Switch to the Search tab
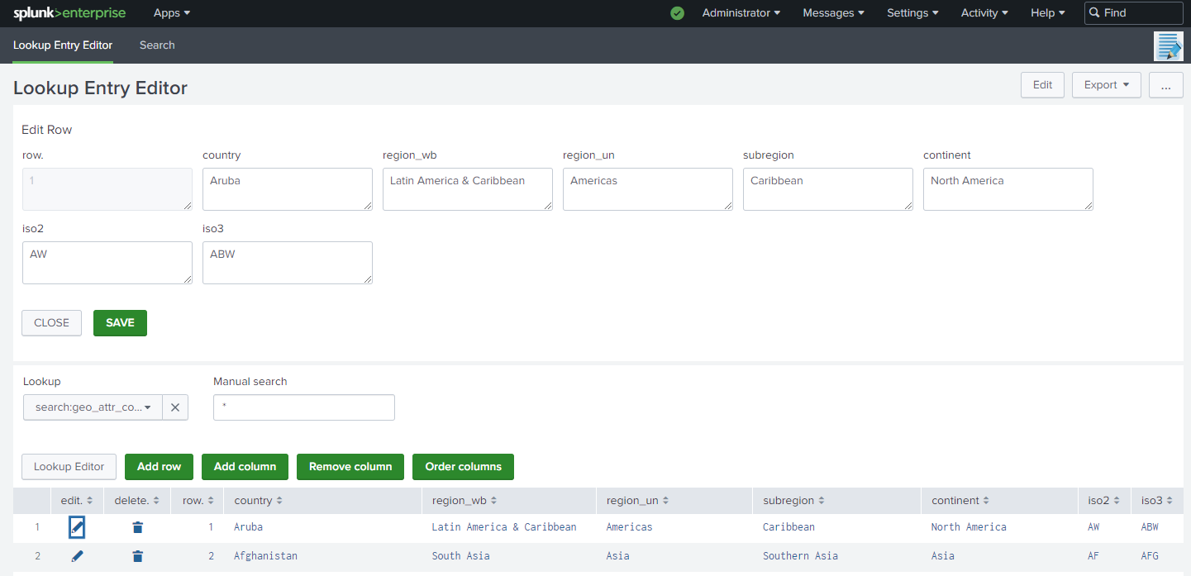1191x576 pixels. [x=157, y=45]
